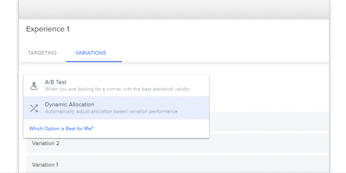The image size is (346, 173).
Task: Switch to the TARGETING tab
Action: (42, 53)
